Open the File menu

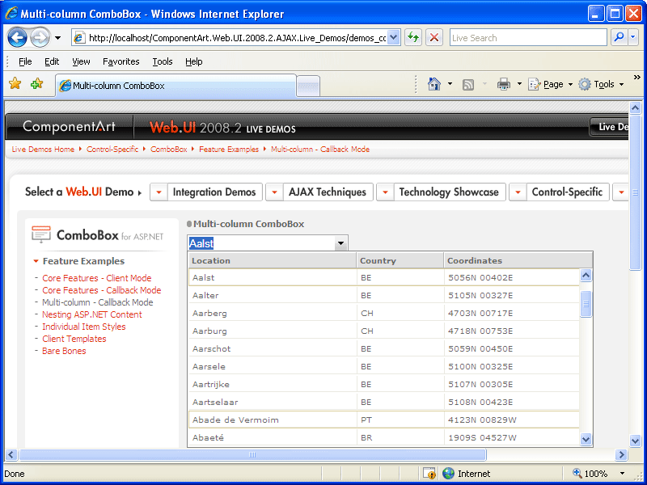(25, 61)
